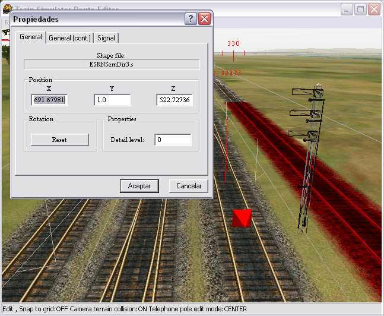The image size is (384, 316).
Task: Click the help question mark button in Propiedades
Action: 191,19
